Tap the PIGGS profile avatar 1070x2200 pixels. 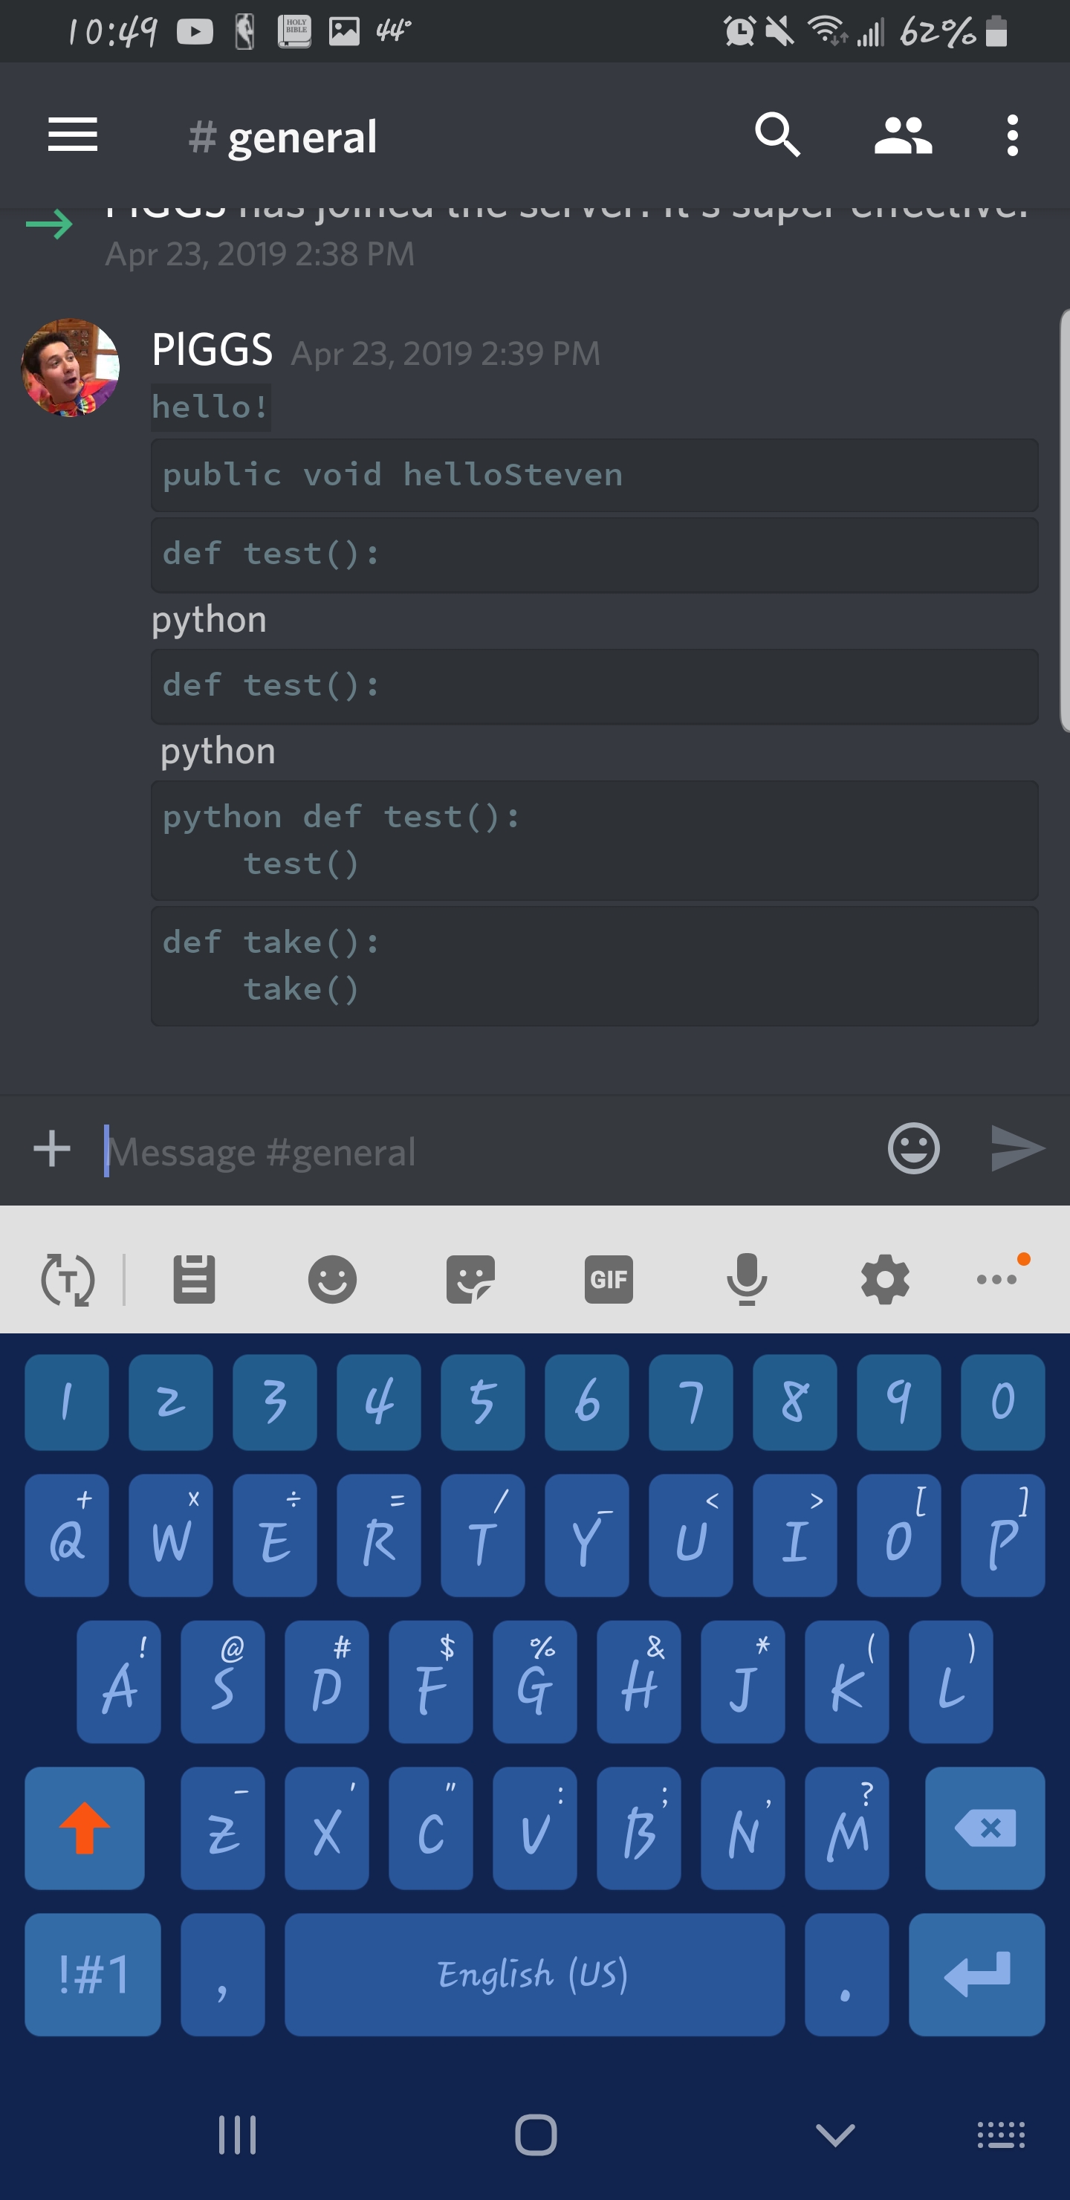(x=70, y=367)
